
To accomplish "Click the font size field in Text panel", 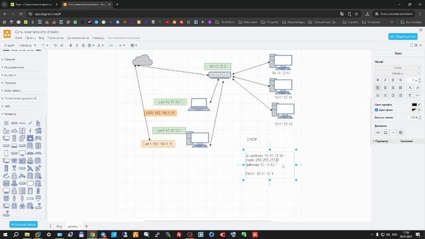I will (413, 80).
